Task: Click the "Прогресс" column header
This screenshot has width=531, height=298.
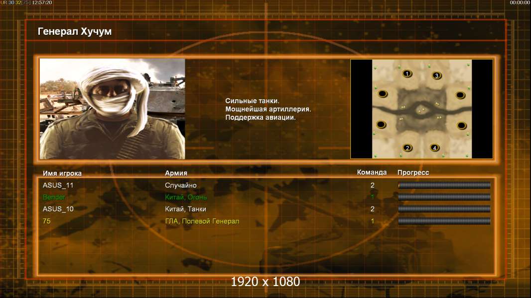Action: click(x=413, y=172)
